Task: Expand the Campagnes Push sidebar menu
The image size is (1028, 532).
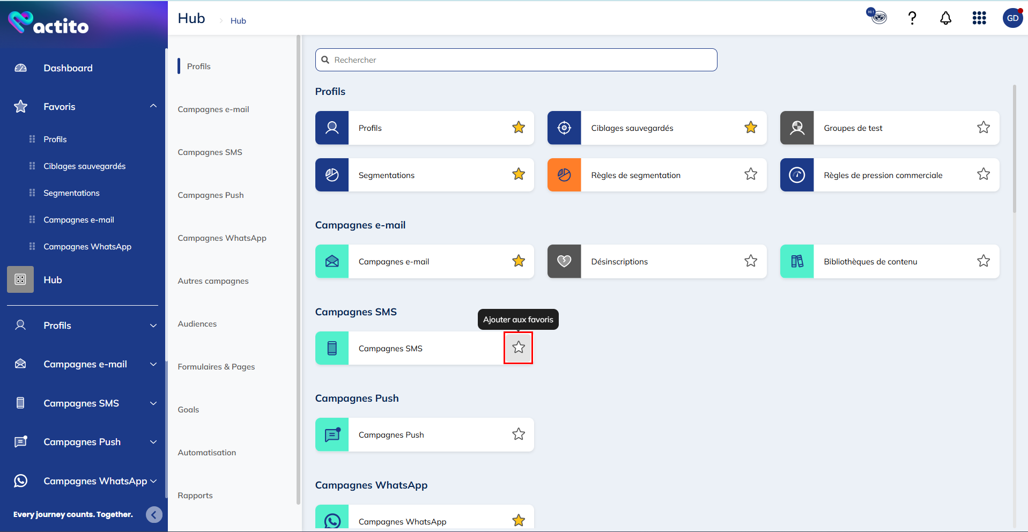Action: click(x=153, y=442)
